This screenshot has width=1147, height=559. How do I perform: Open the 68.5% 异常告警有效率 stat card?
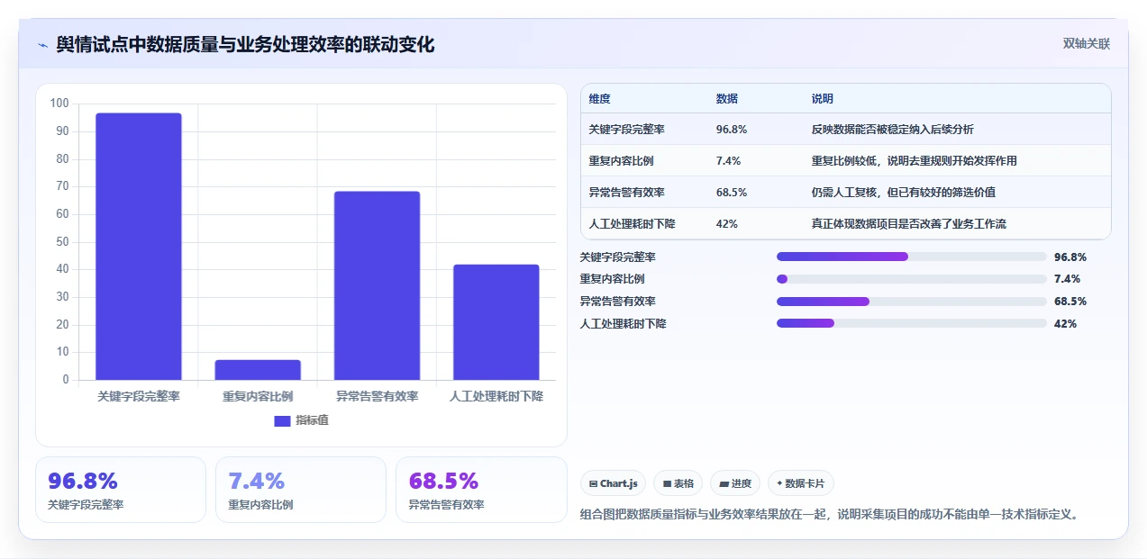click(x=481, y=490)
